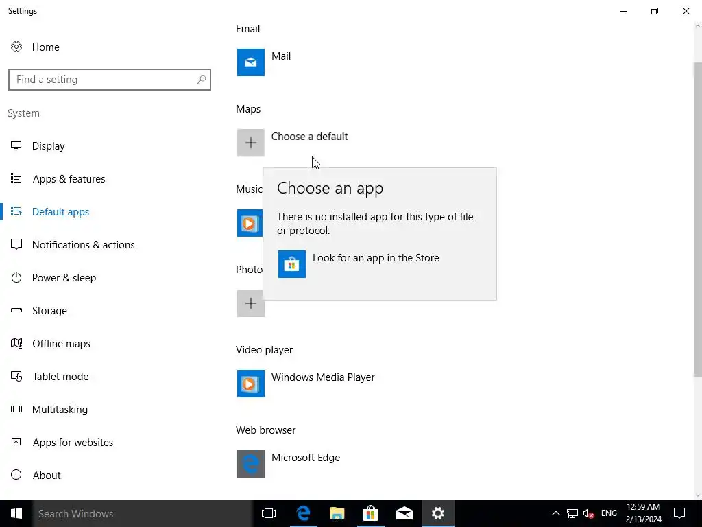
Task: Open the Windows Start menu
Action: coord(16,513)
